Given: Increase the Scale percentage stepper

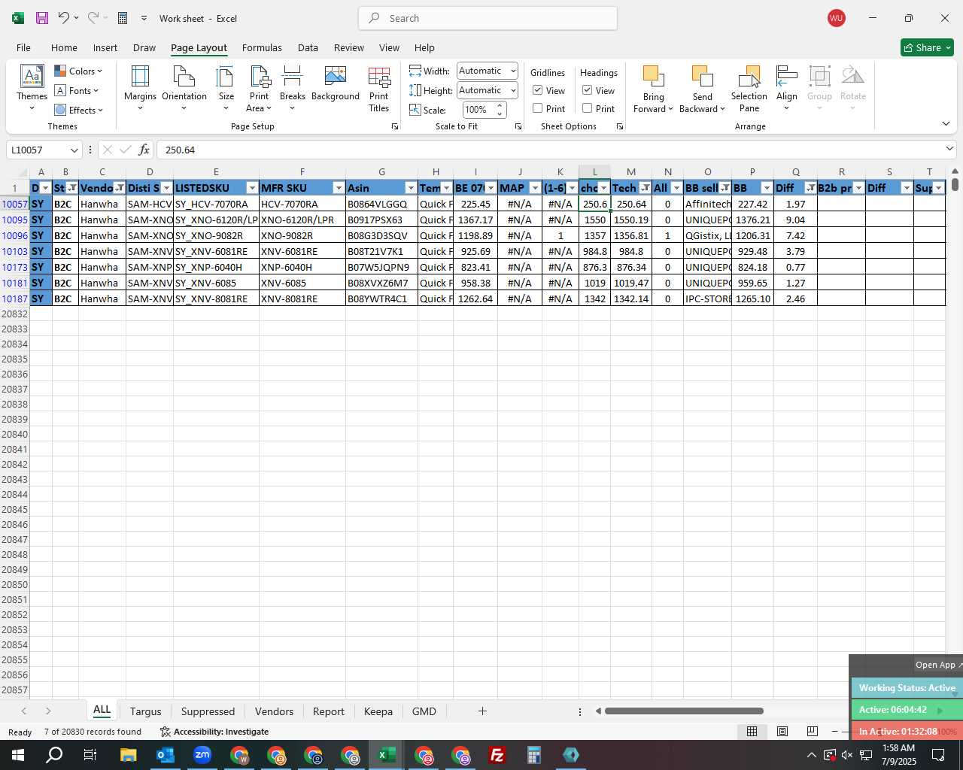Looking at the screenshot, I should [x=500, y=106].
